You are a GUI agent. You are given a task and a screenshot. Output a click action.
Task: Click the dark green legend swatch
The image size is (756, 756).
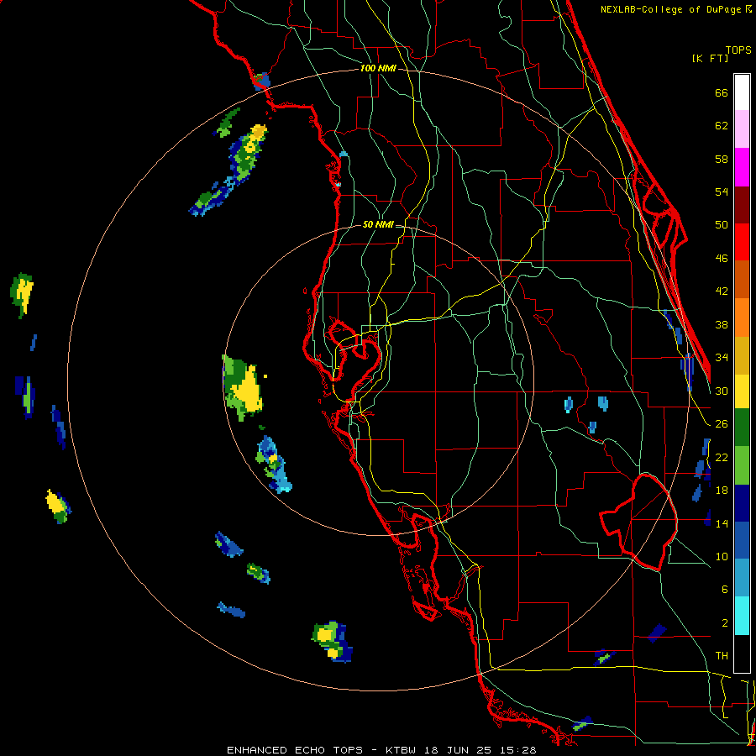coord(742,428)
